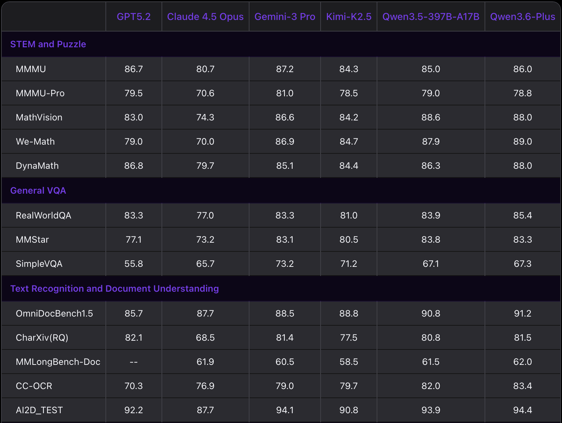Click Qwen3.6-Plus We-Math score 89.0

[x=523, y=141]
